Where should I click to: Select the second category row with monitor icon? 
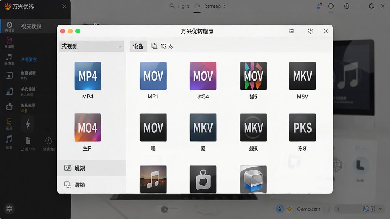click(91, 185)
